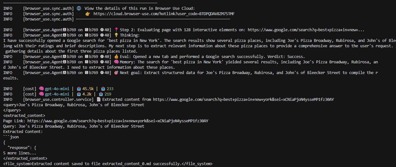Screen dimensions: 396x167
Task: Click the output token icon beside 233
Action: [103, 89]
